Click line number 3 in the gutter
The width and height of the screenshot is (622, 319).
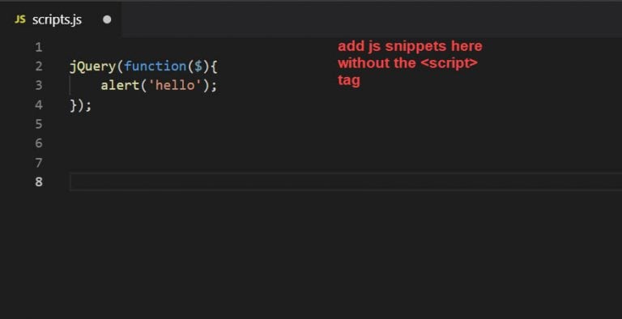coord(39,85)
